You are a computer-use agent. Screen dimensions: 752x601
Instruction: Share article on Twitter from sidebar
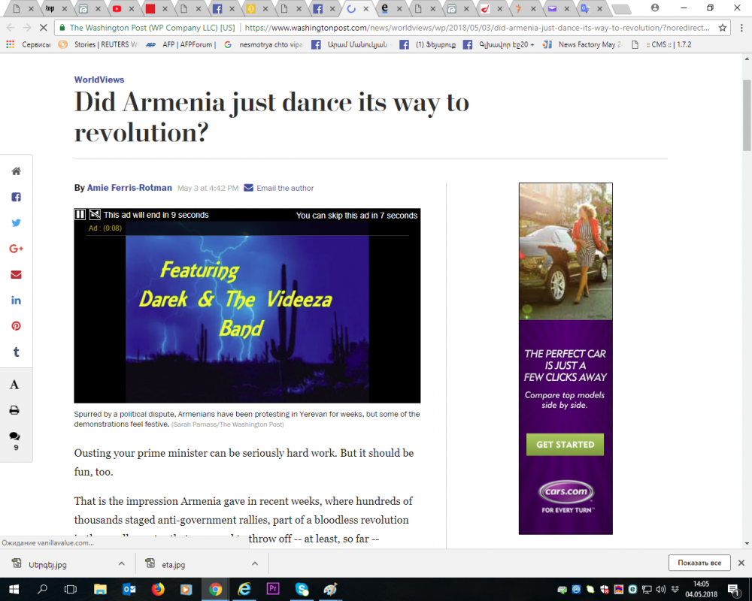(16, 223)
